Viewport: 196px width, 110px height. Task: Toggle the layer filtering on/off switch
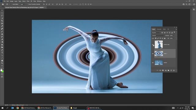(x=174, y=32)
